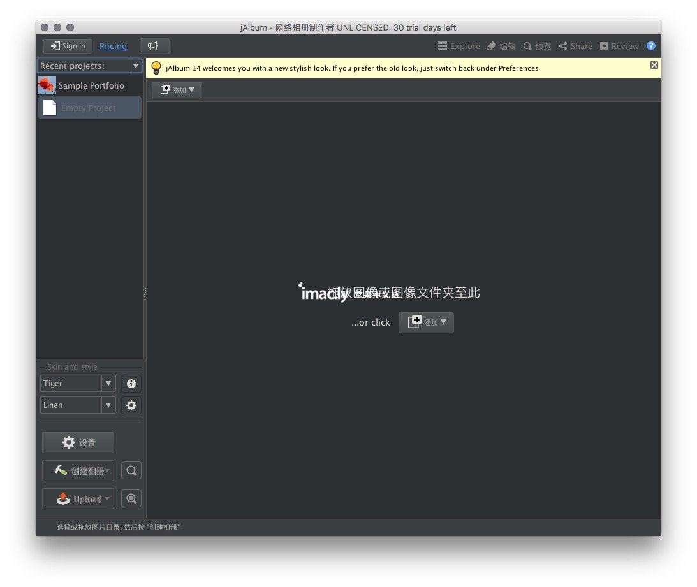Click the split pane divider handle
Screen dimensions: 697x587
[x=145, y=293]
